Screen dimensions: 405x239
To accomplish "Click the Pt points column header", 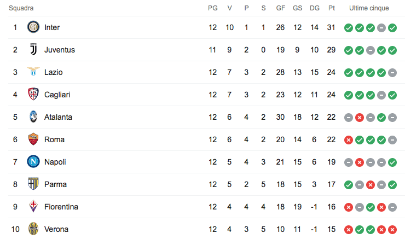I will (x=332, y=8).
